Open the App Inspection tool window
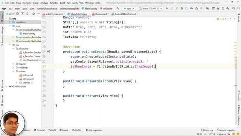The image size is (241, 136). (94, 130)
